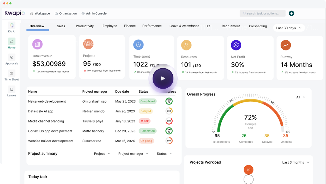The width and height of the screenshot is (326, 184).
Task: Click the green plus add button
Action: (292, 13)
